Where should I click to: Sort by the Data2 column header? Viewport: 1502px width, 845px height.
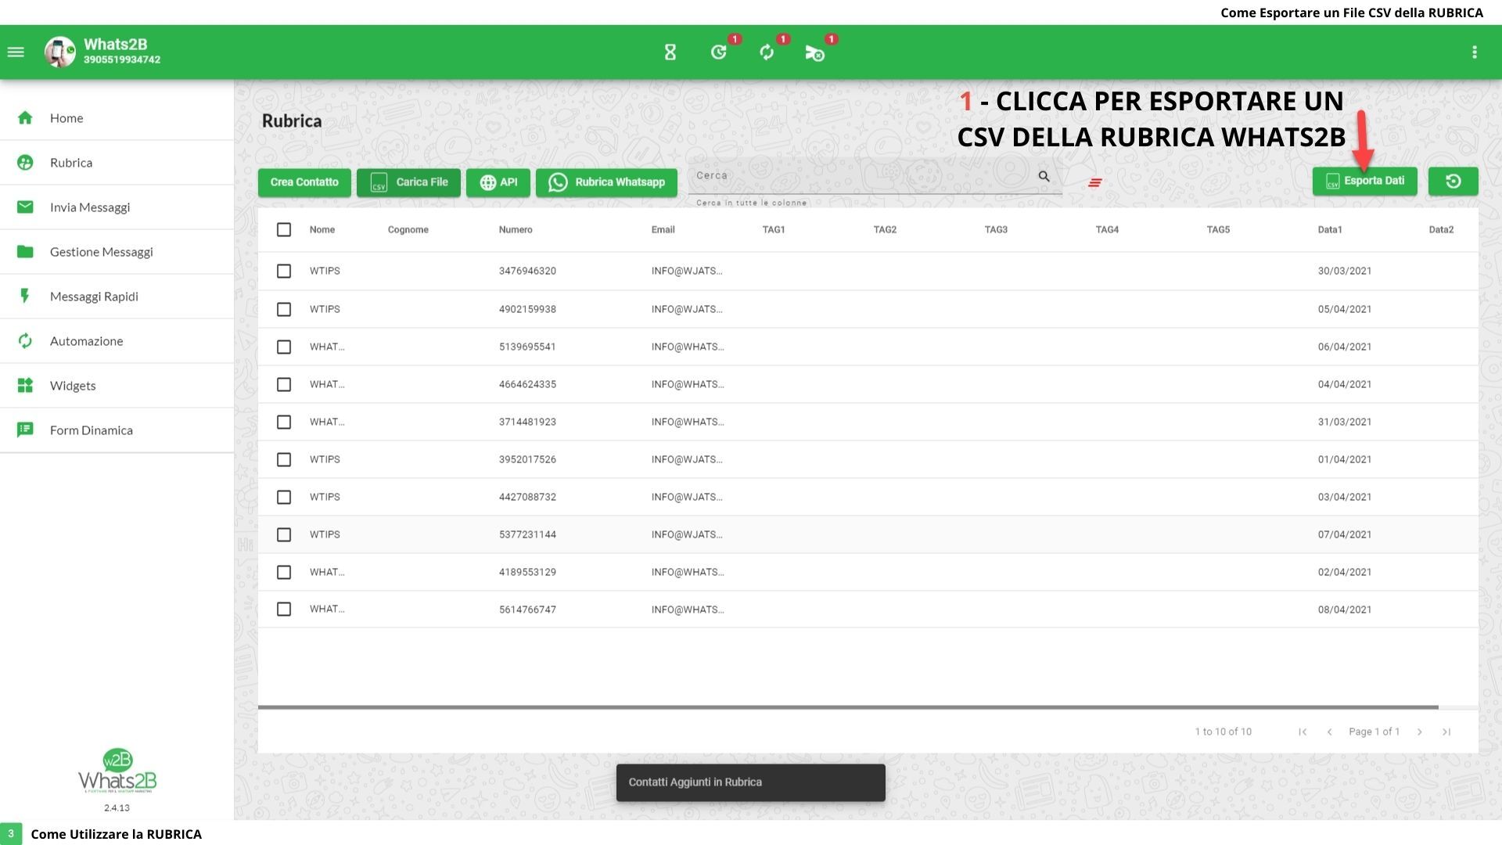pos(1441,230)
